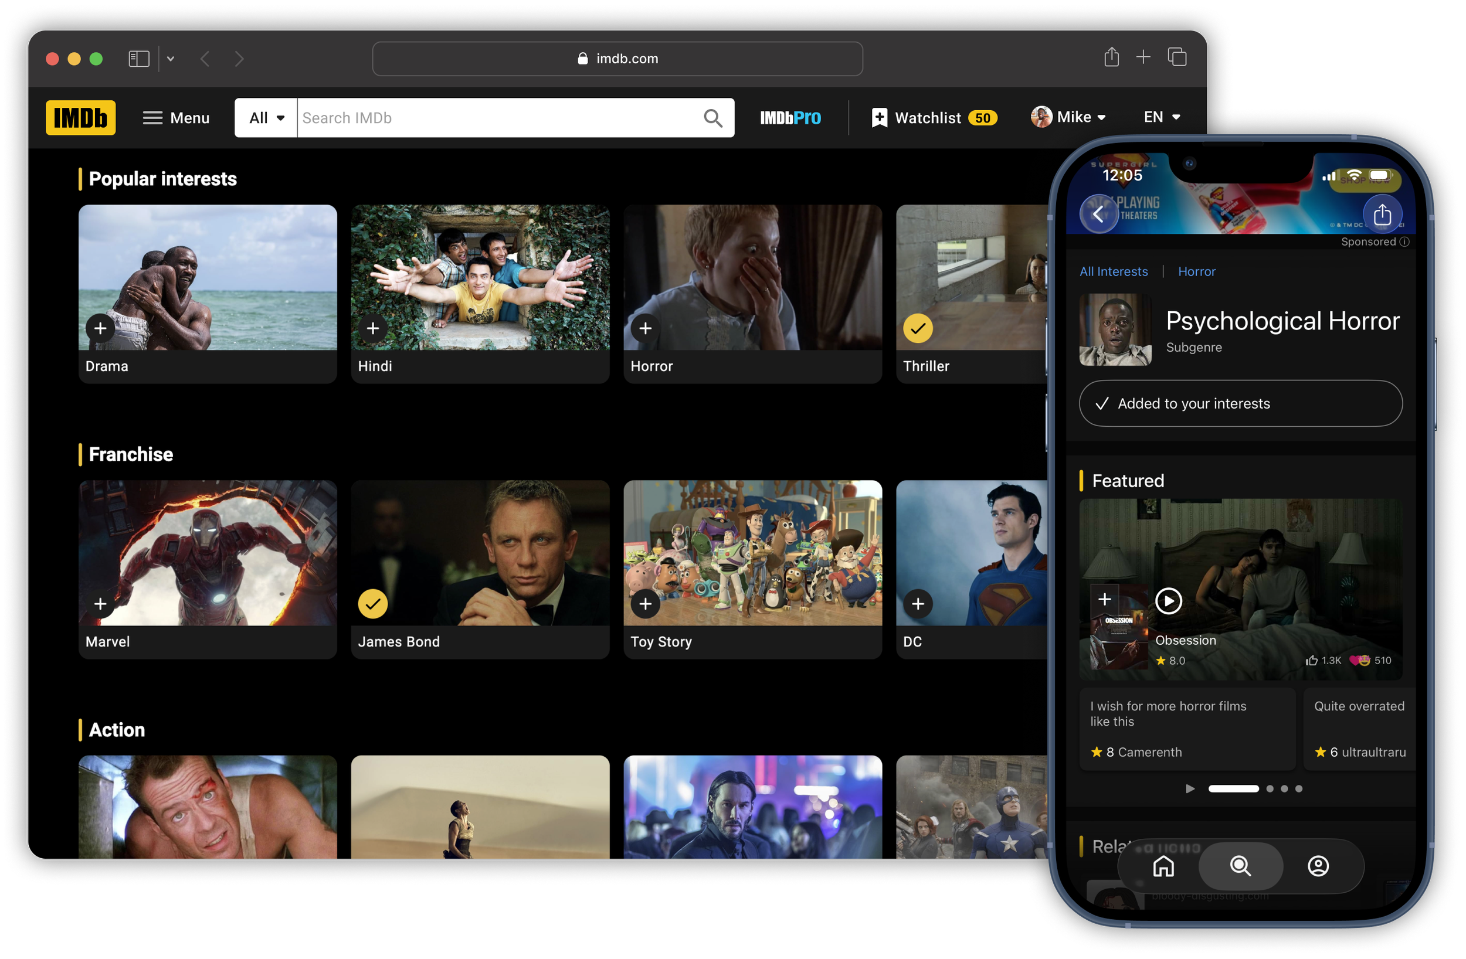Open the Marvel franchise label
This screenshot has height=959, width=1466.
(x=108, y=641)
